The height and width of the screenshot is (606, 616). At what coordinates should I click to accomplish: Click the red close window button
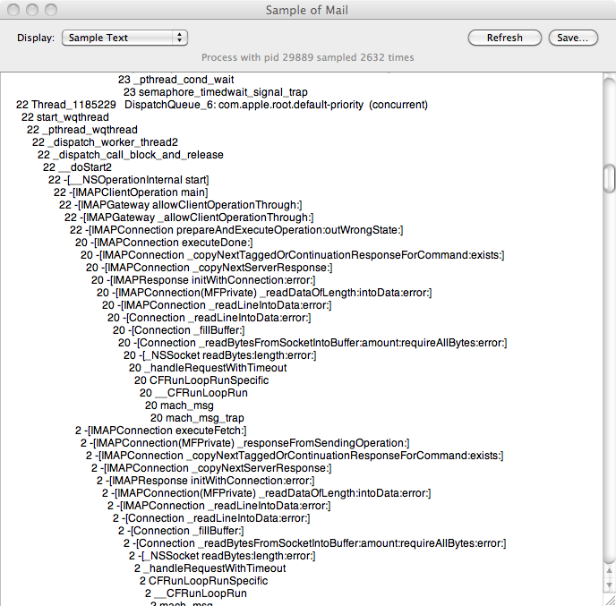[x=13, y=10]
